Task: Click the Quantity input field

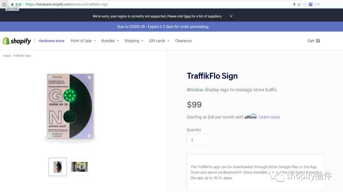Action: click(x=198, y=140)
